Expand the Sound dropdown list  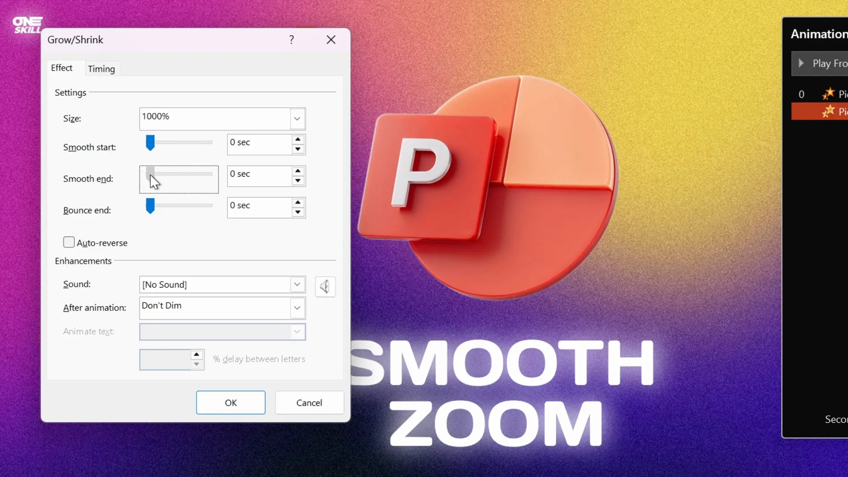coord(297,284)
